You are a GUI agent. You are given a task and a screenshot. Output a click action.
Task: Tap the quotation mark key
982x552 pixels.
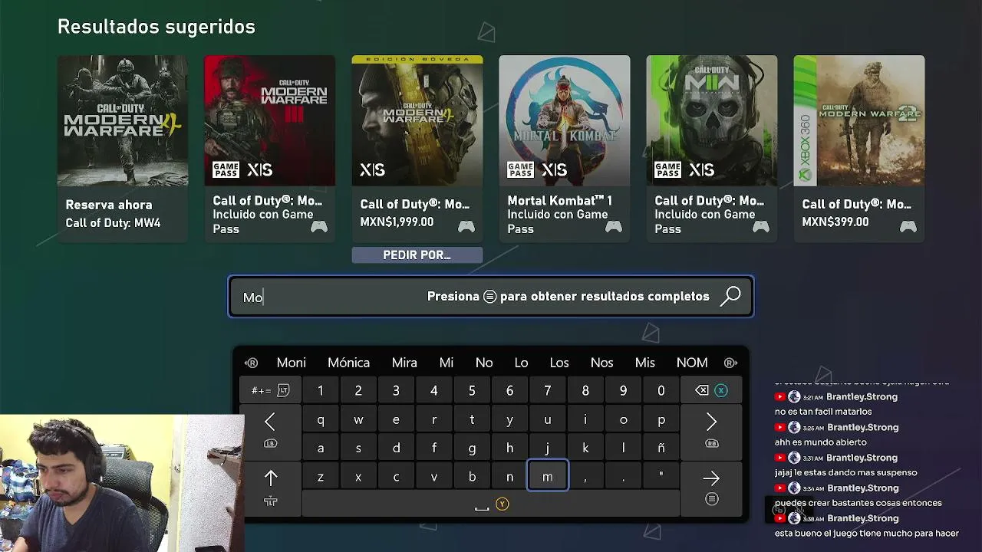coord(661,476)
